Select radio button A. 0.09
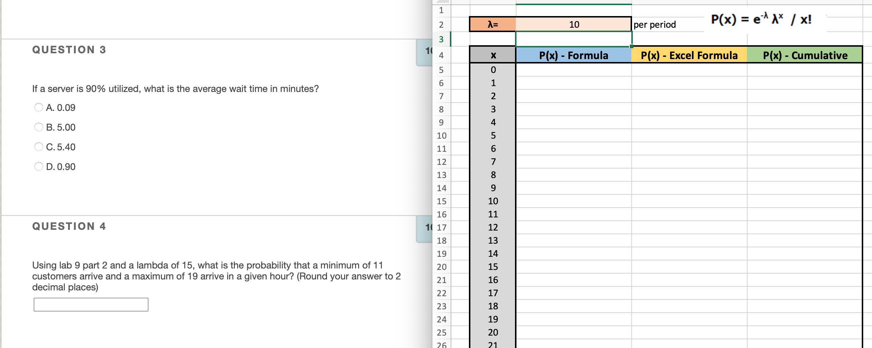The image size is (872, 348). click(x=38, y=108)
